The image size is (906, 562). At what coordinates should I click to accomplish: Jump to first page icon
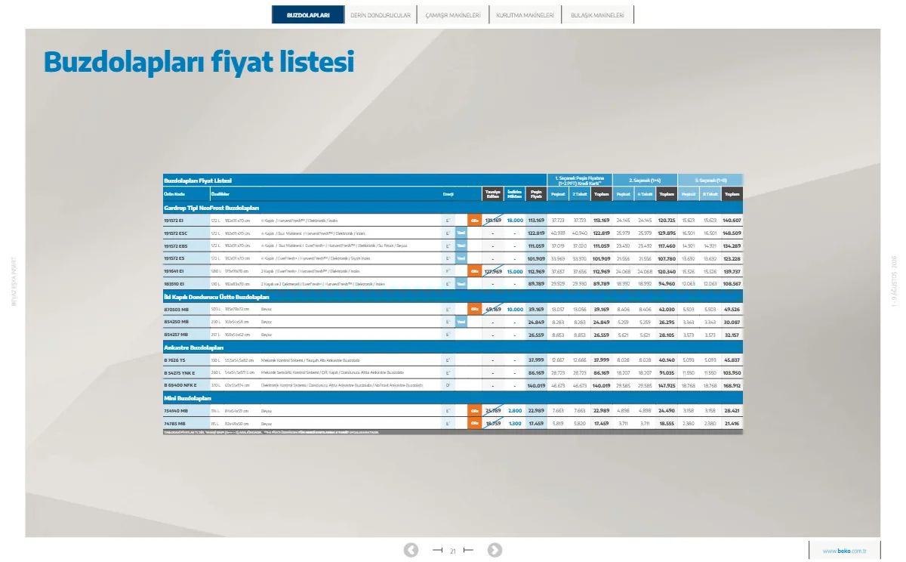(437, 550)
